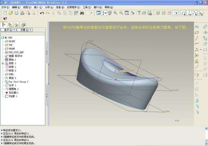This screenshot has height=146, width=208.
Task: Select the DTM1 datum plane in tree
Action: 9,74
